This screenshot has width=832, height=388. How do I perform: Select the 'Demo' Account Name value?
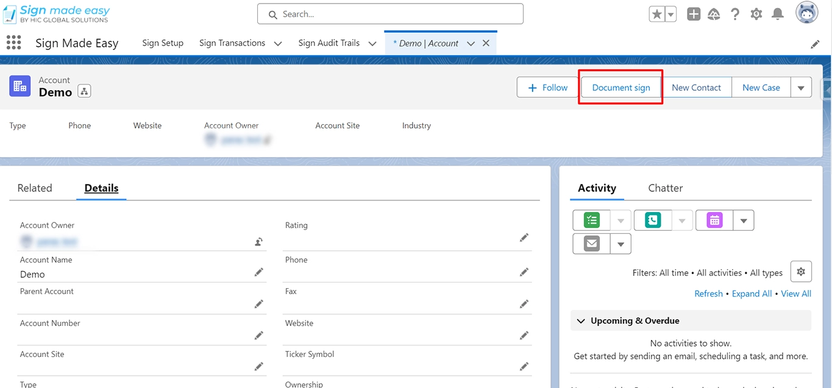(32, 274)
